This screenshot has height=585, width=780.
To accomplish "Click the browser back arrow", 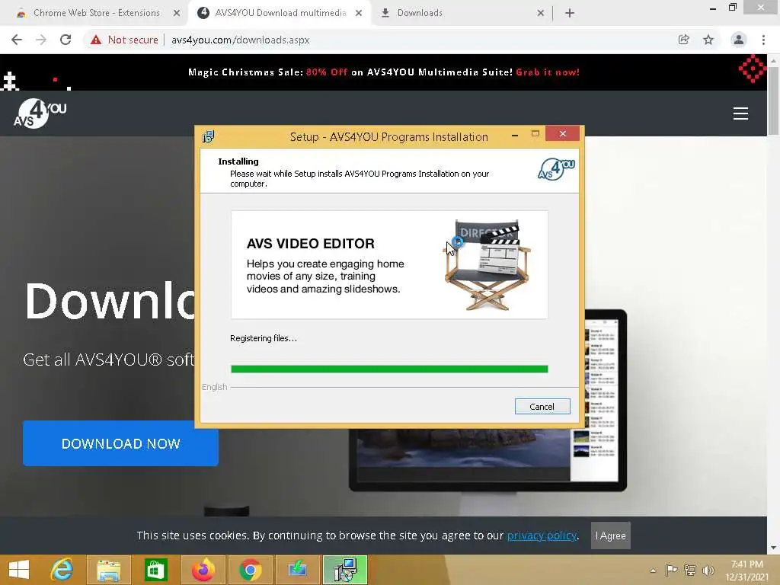I will [x=17, y=40].
